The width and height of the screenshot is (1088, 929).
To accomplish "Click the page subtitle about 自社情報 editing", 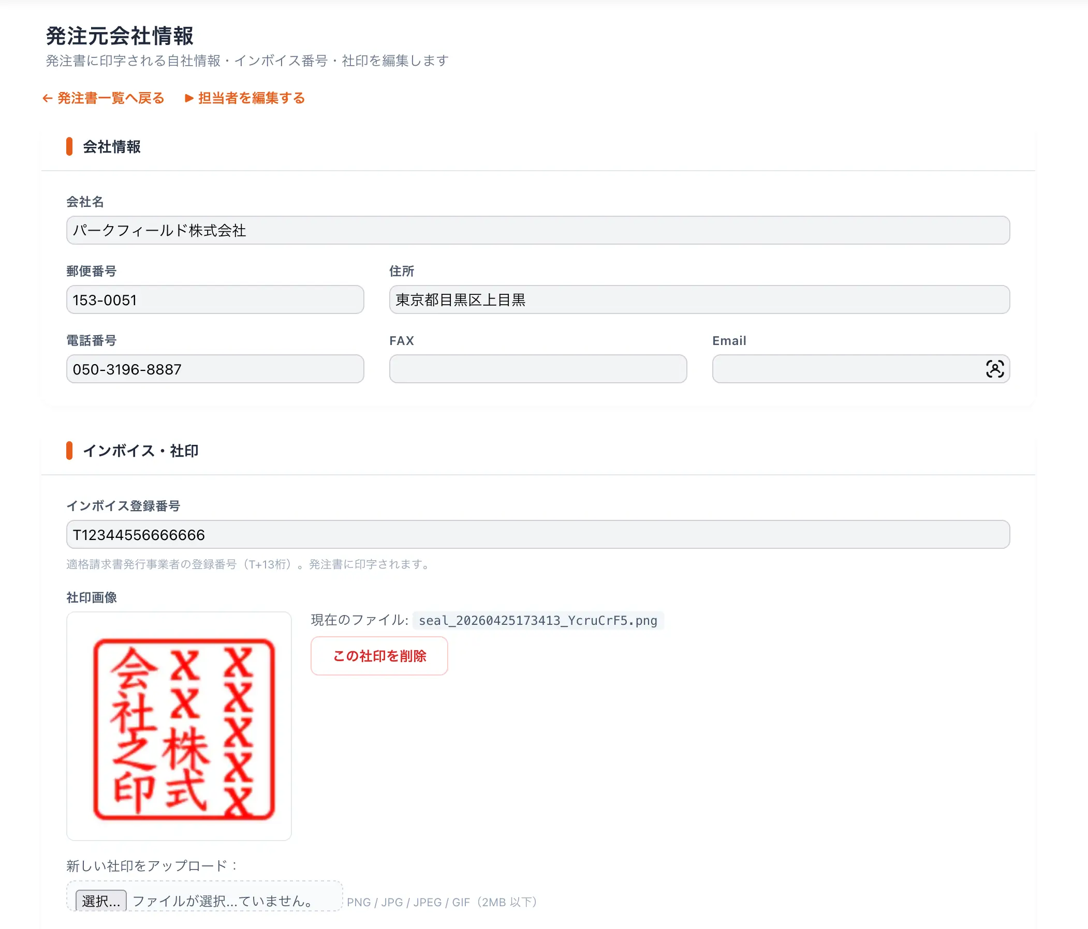I will [x=247, y=61].
